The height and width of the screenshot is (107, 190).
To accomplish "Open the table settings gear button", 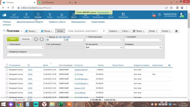I will (x=176, y=31).
